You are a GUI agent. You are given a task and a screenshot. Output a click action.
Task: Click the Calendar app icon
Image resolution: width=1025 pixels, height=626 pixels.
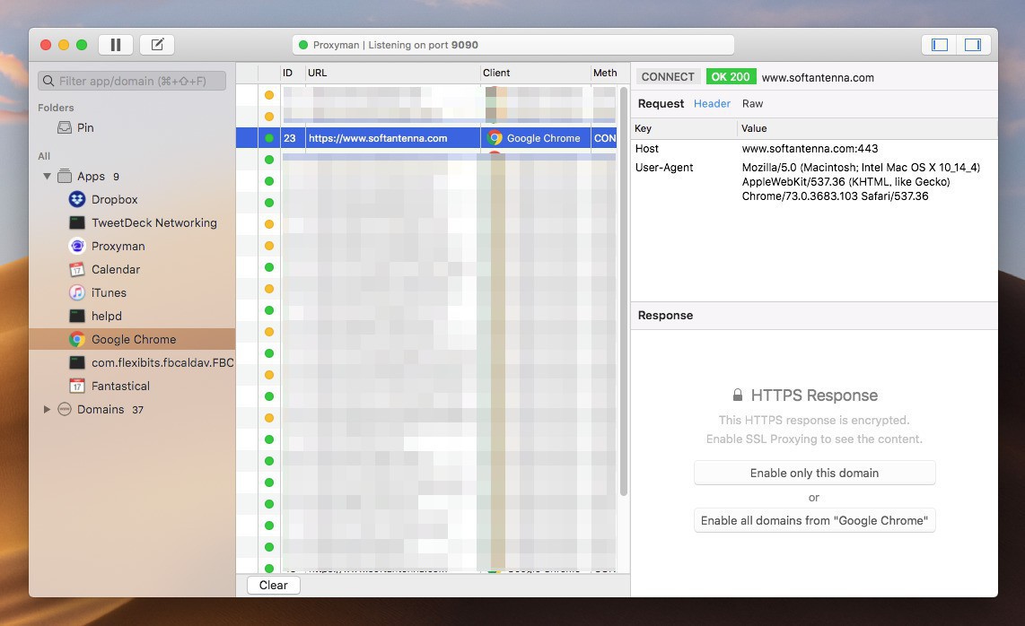[x=77, y=269]
